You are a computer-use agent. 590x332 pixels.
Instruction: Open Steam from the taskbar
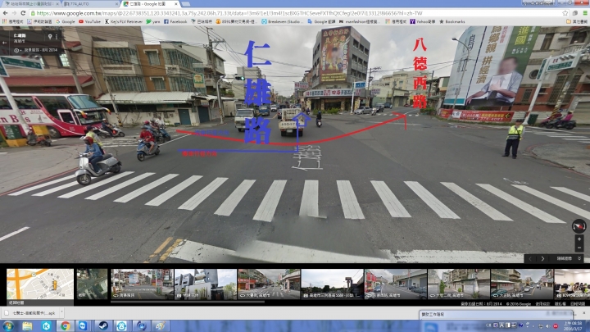[x=103, y=326]
